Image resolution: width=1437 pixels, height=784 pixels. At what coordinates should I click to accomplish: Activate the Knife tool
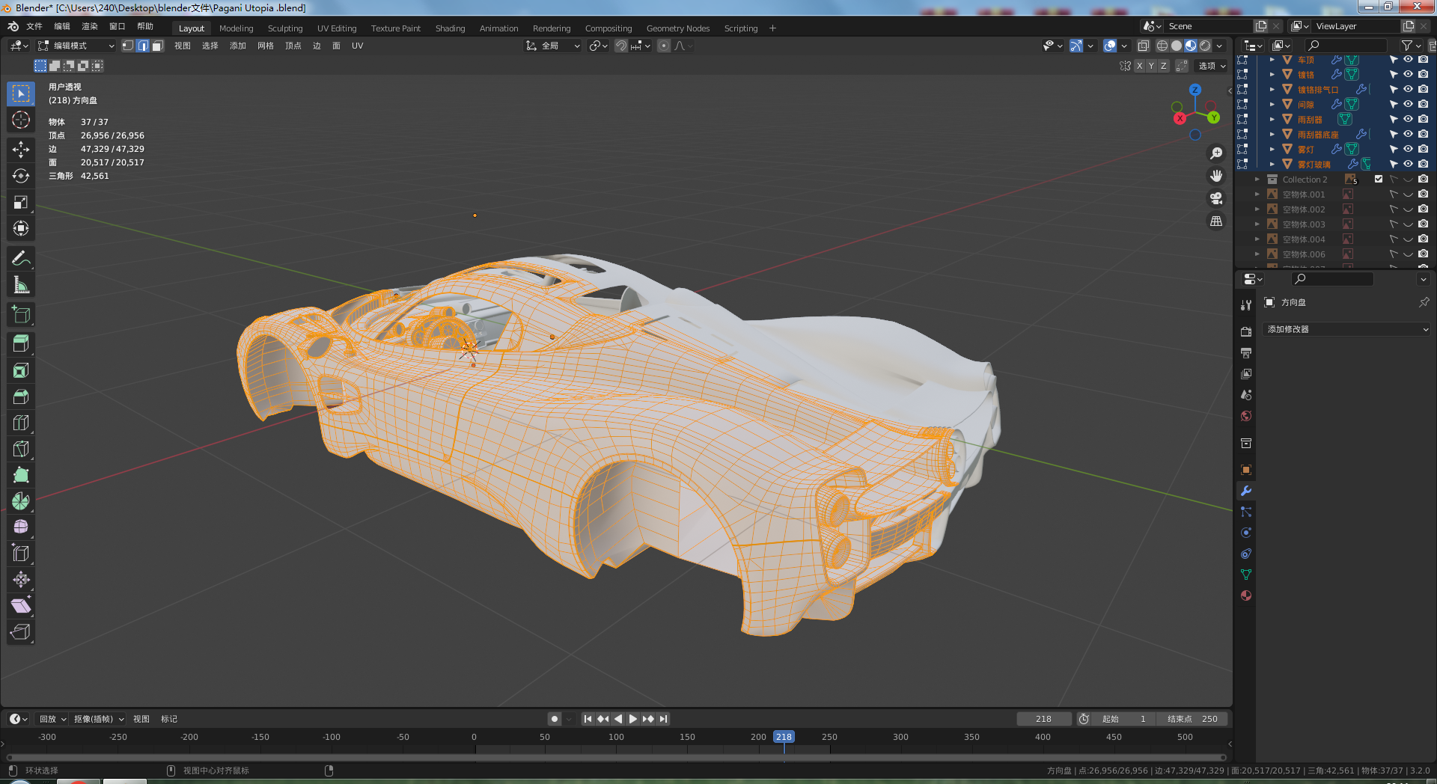21,449
